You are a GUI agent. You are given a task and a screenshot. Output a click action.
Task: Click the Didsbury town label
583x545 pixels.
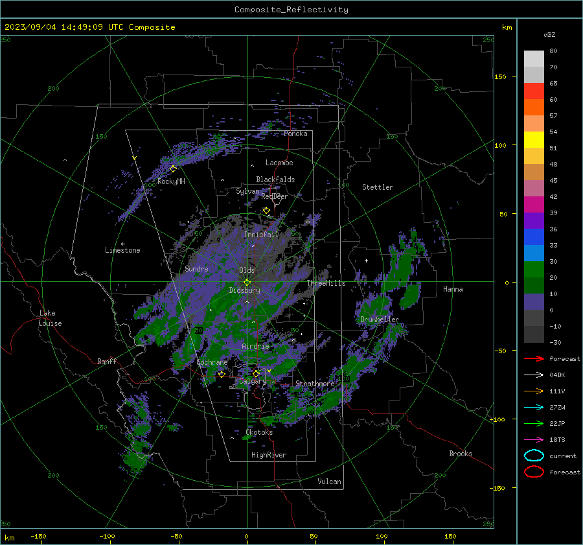(x=244, y=290)
